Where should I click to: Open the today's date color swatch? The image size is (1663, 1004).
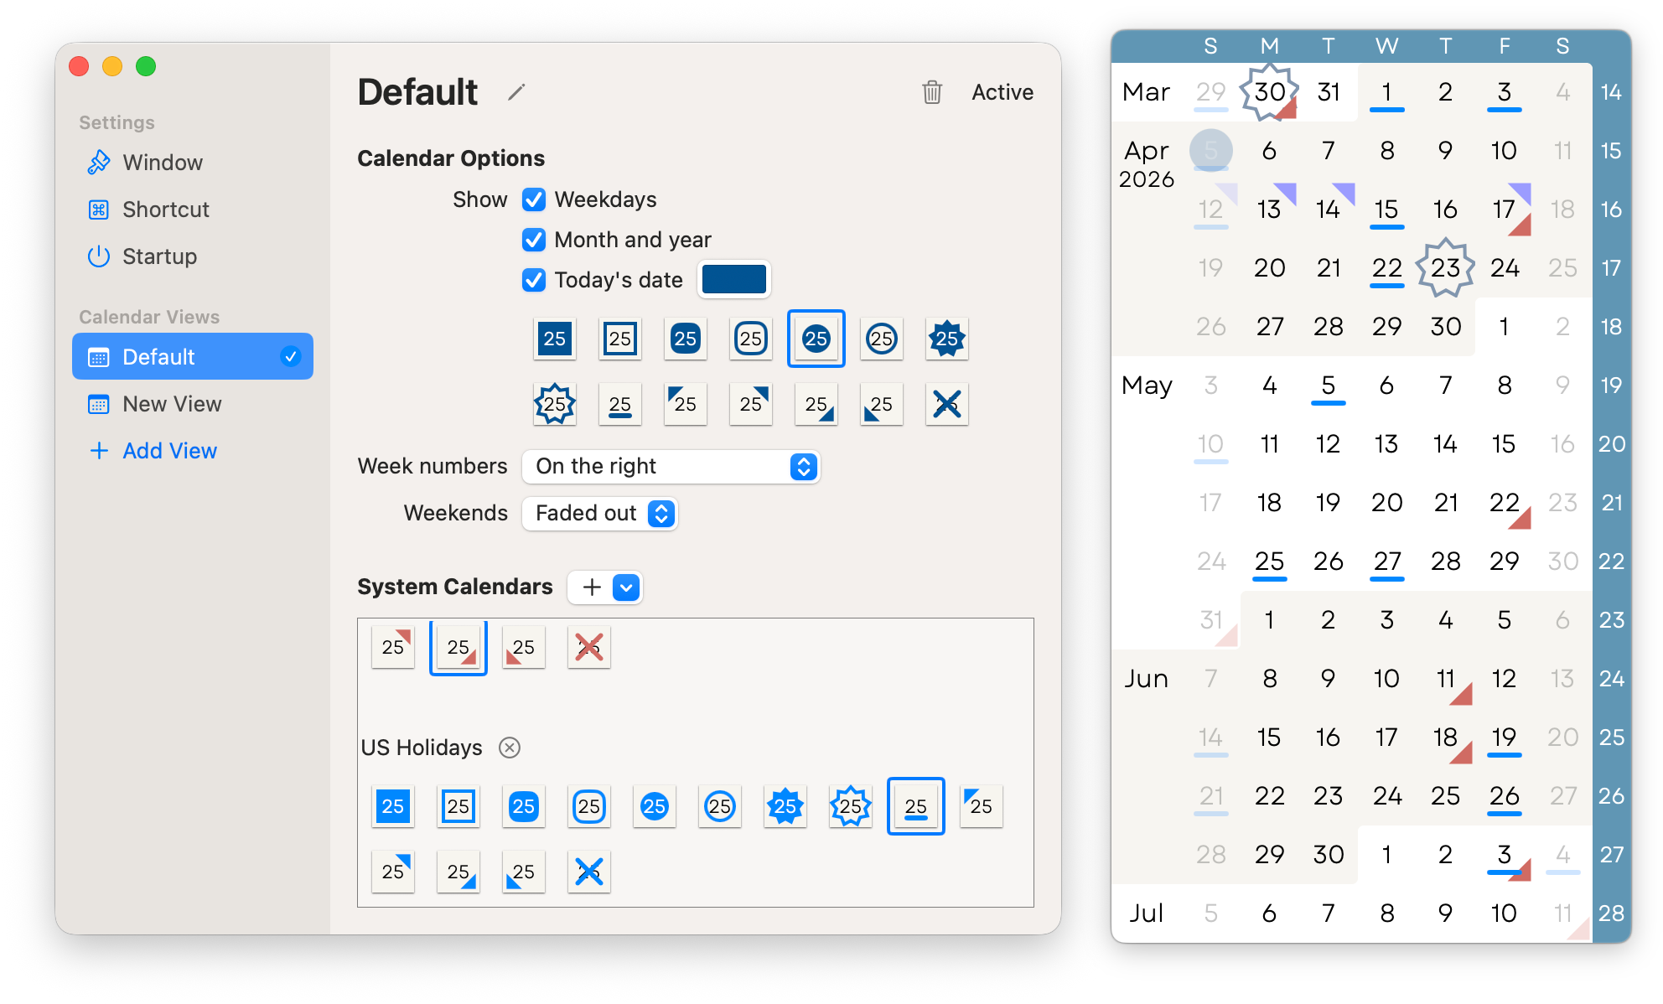(733, 279)
